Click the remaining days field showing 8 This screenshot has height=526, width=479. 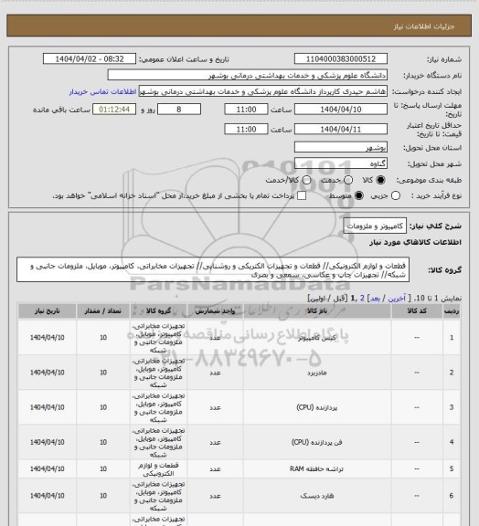coord(179,110)
